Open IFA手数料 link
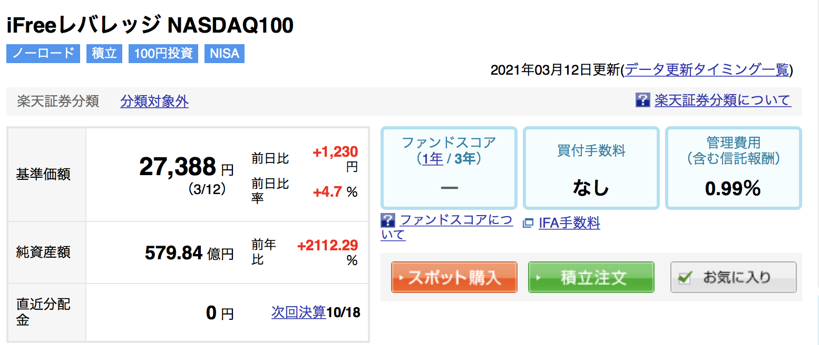The height and width of the screenshot is (345, 819). pos(569,224)
